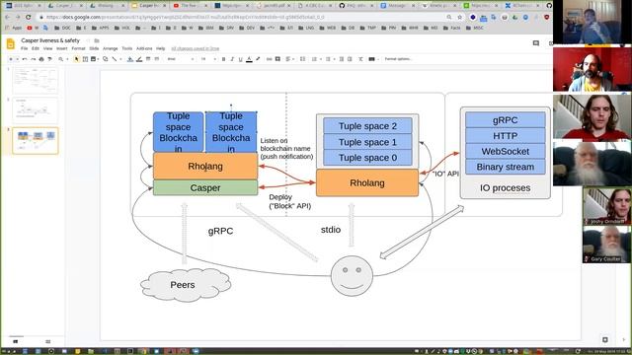Viewport: 632px width, 355px height.
Task: Click the clear formatting icon
Action: pos(360,59)
